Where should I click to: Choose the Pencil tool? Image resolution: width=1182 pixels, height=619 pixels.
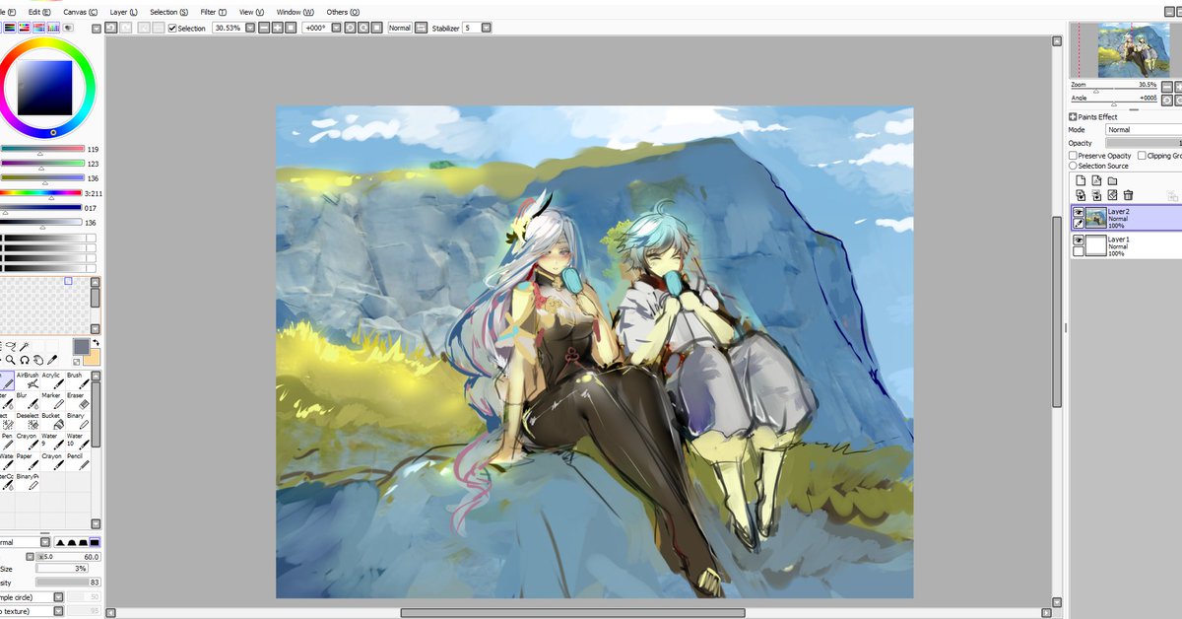[78, 461]
